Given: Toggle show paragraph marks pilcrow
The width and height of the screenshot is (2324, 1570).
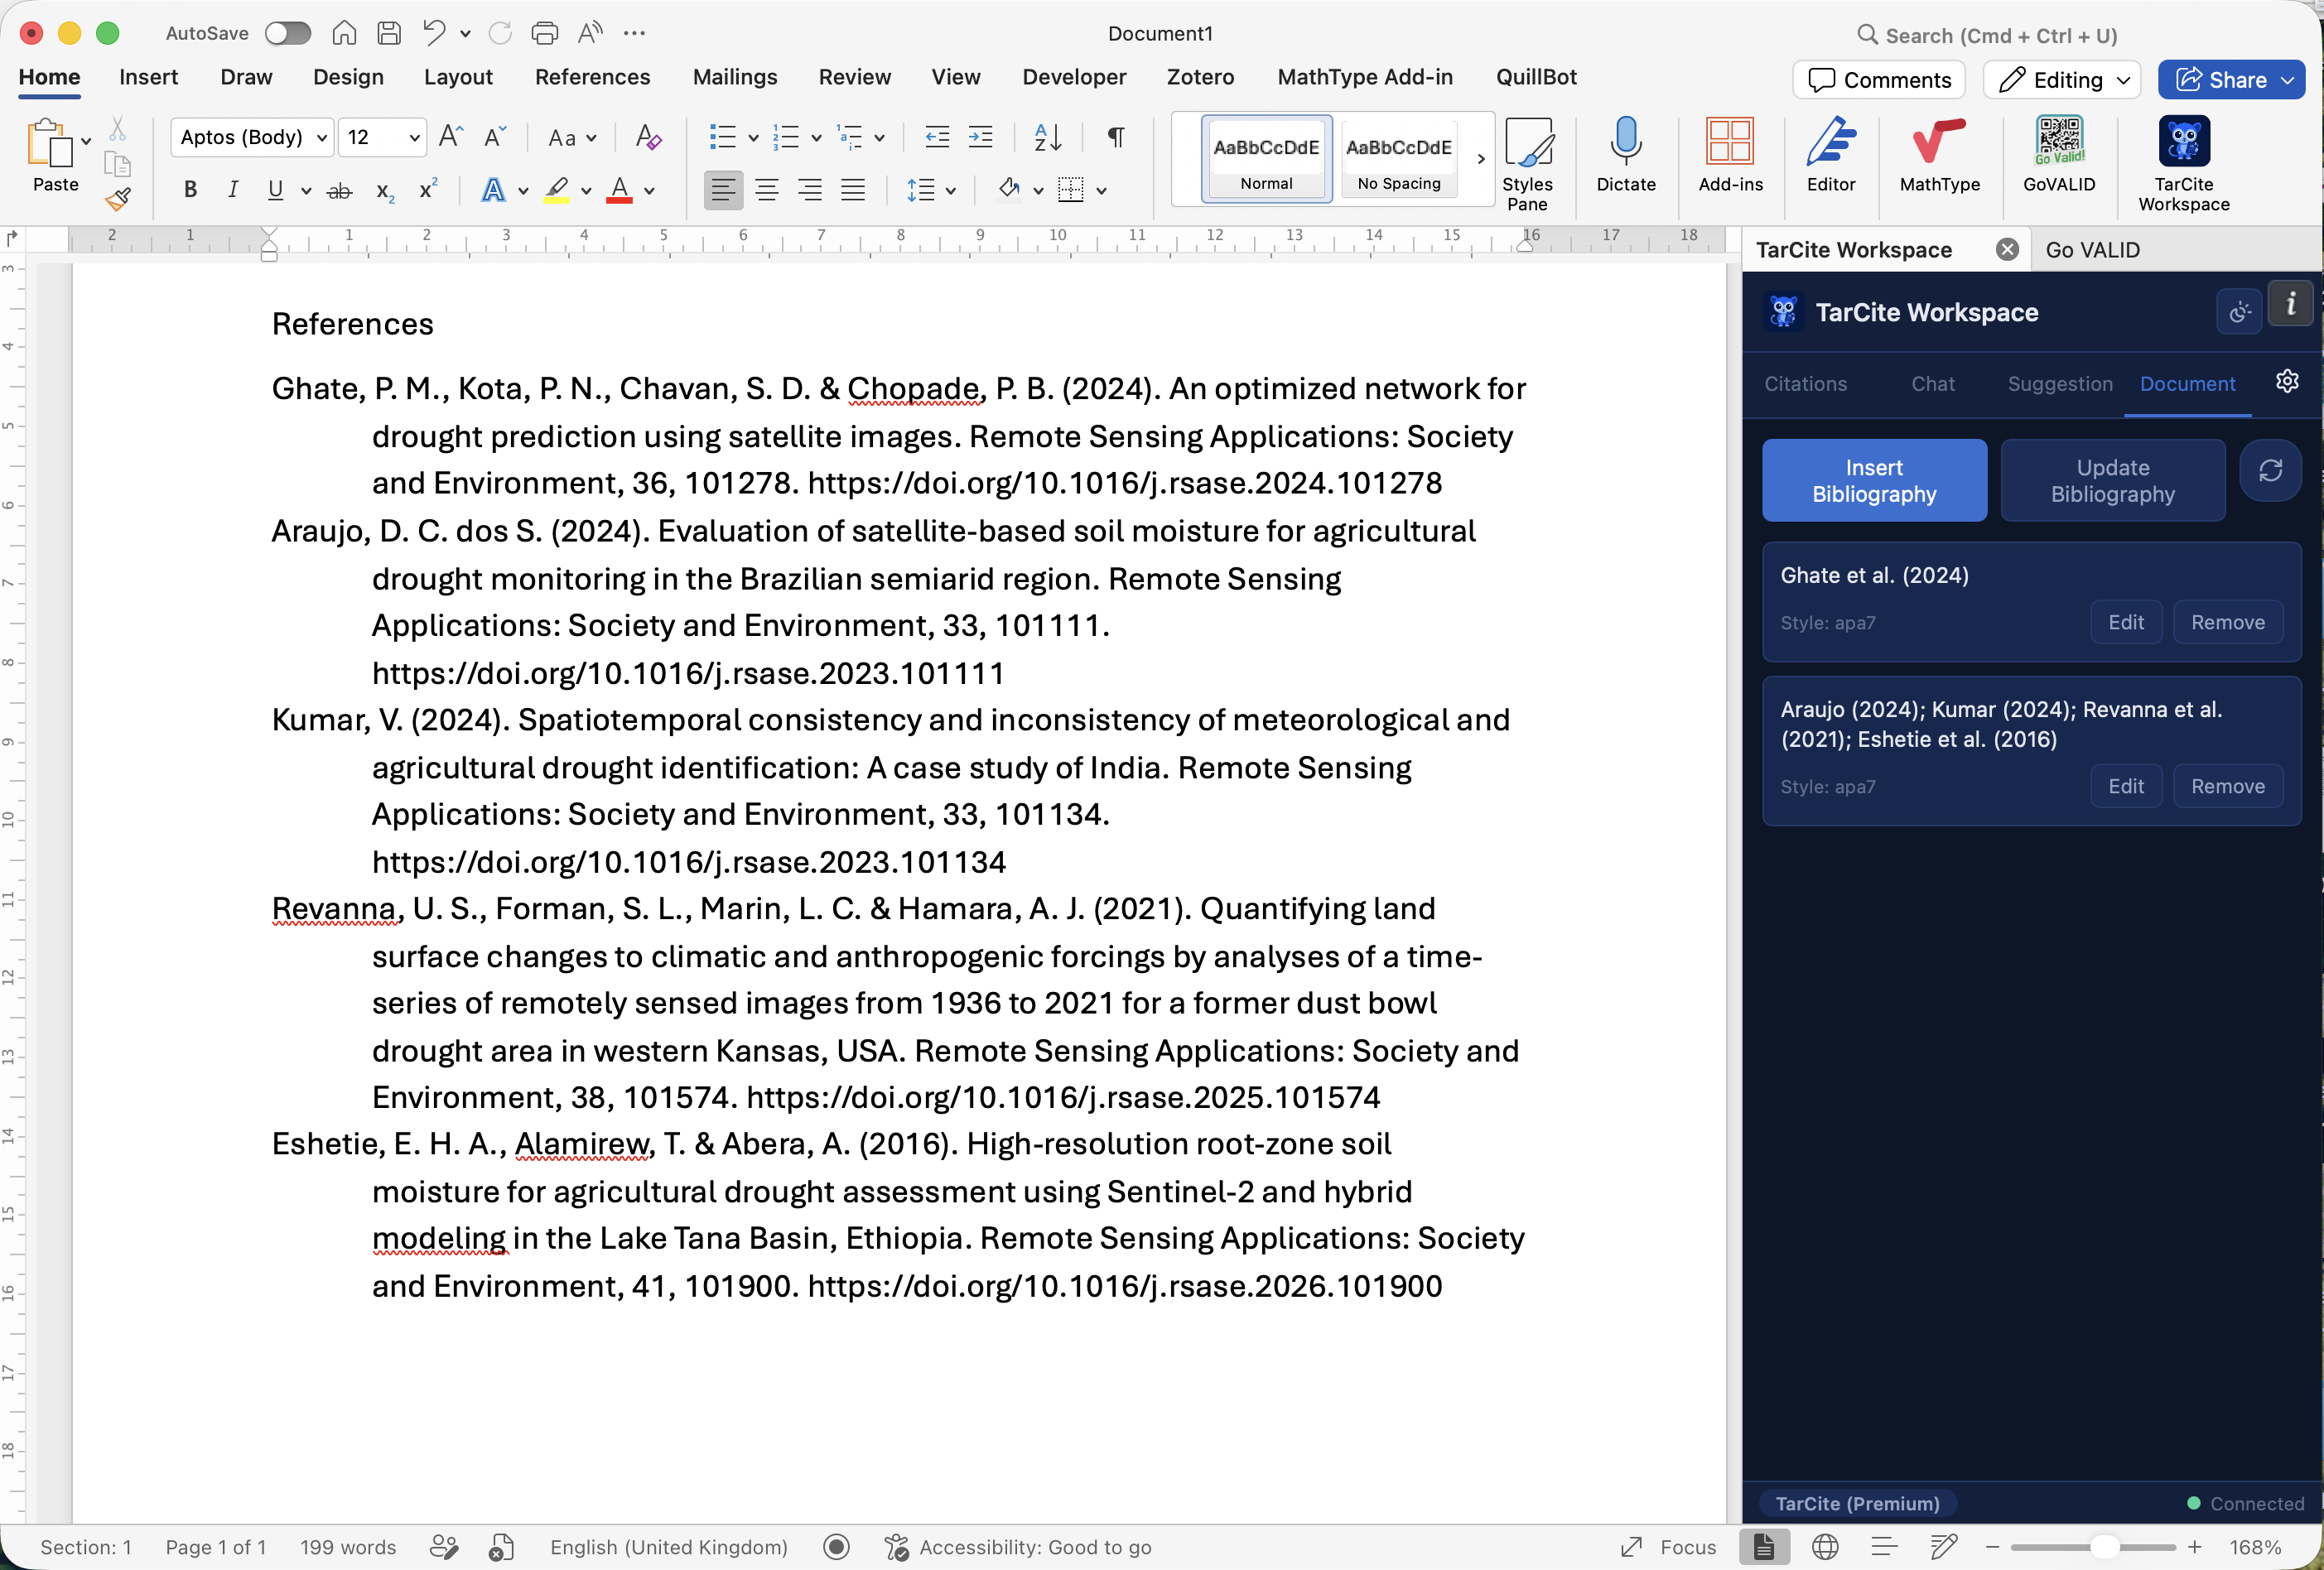Looking at the screenshot, I should 1116,137.
